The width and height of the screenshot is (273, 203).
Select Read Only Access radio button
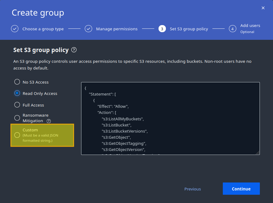pos(17,93)
